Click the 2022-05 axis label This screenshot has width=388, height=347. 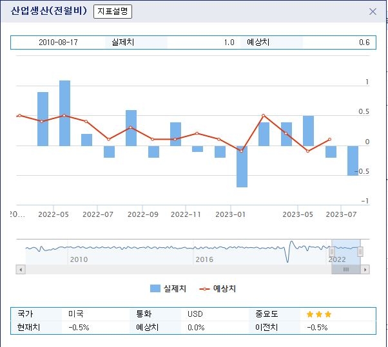[x=53, y=214]
